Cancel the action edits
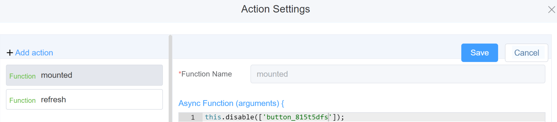 point(526,53)
